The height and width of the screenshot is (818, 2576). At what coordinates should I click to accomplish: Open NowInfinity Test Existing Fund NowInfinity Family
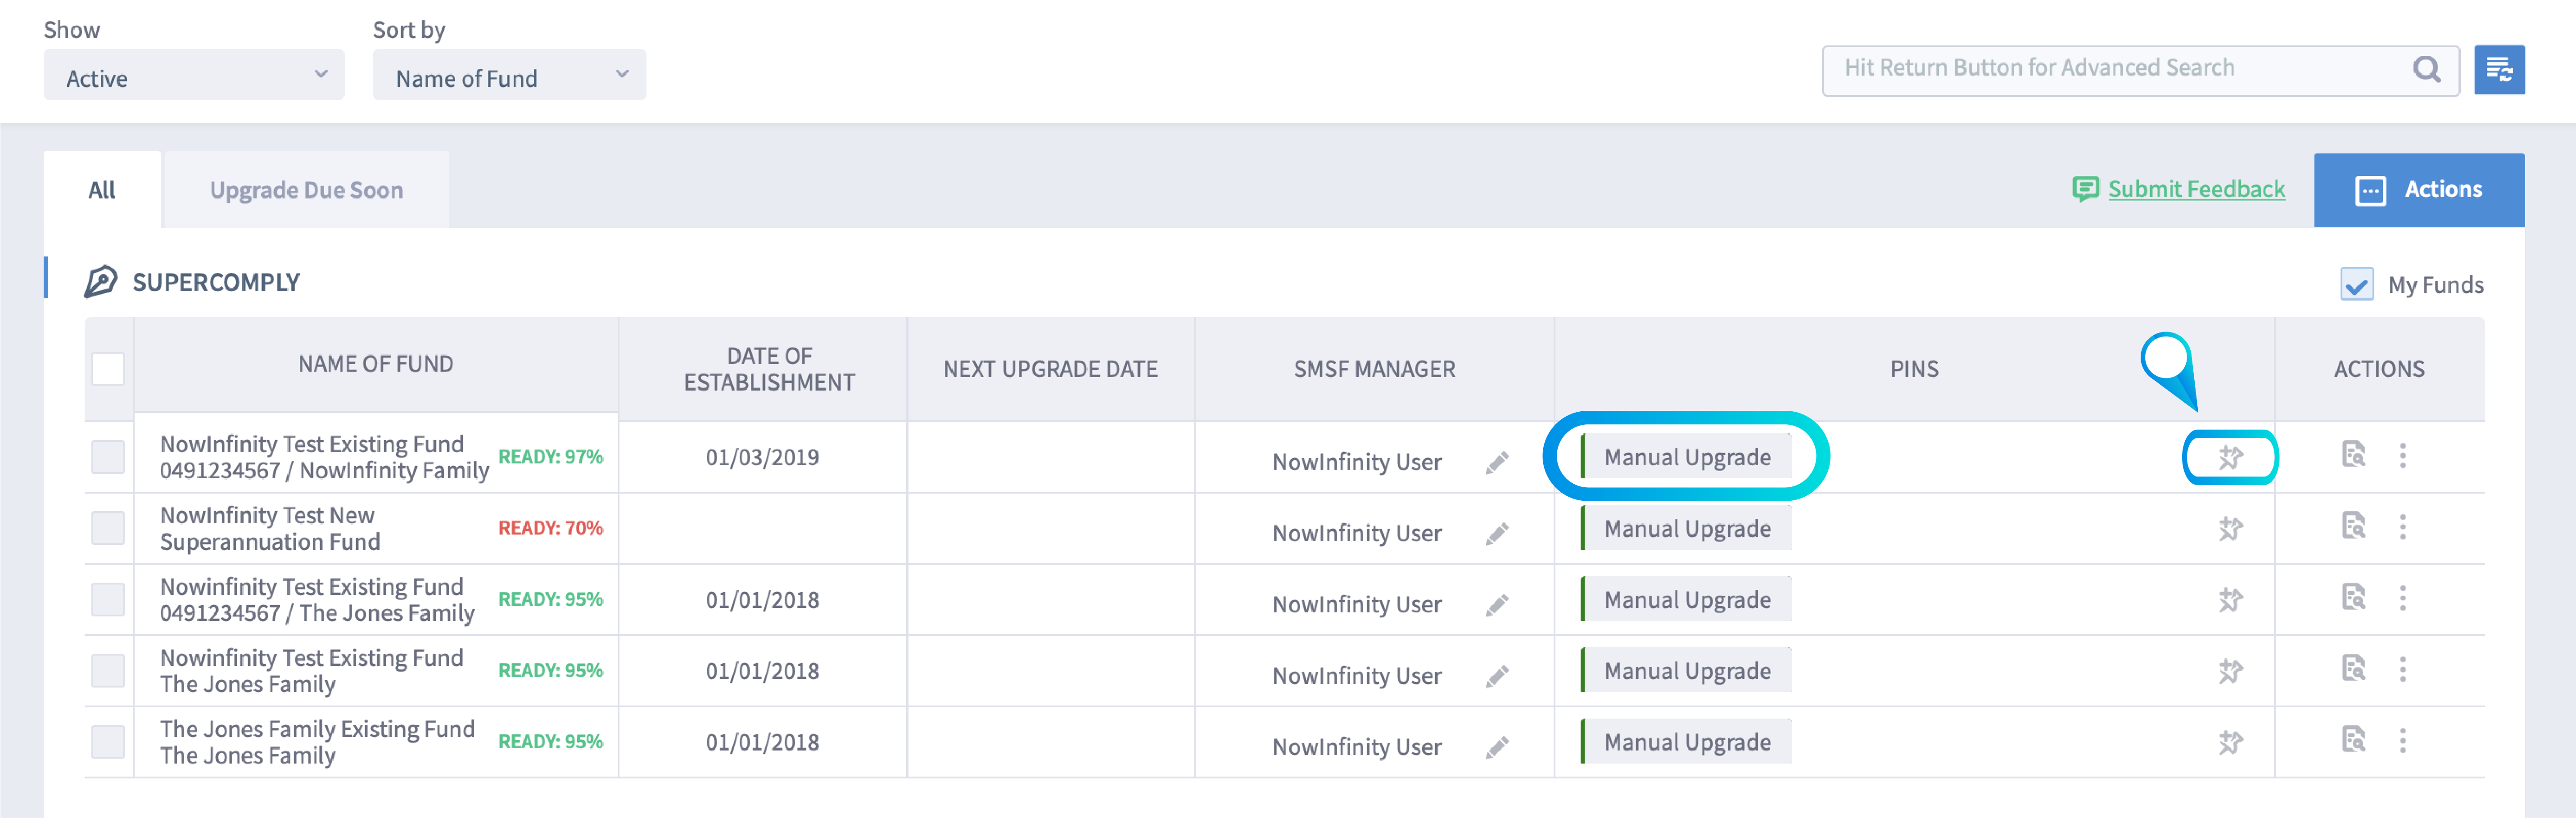point(324,457)
